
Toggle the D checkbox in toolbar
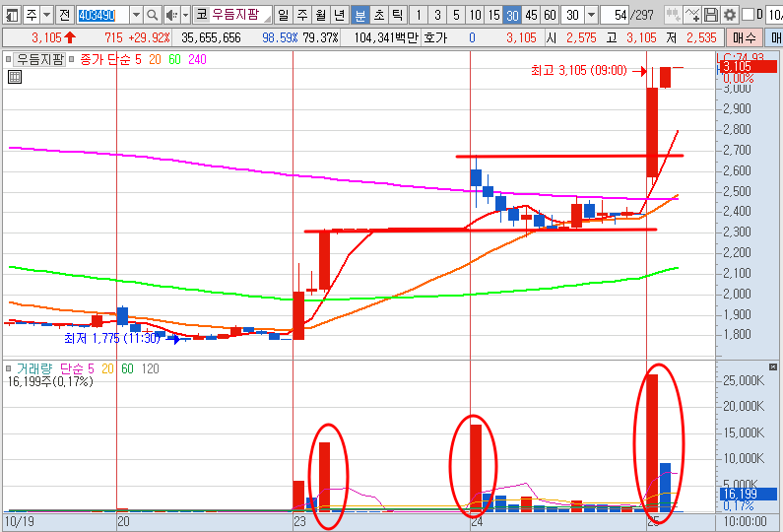click(x=748, y=15)
